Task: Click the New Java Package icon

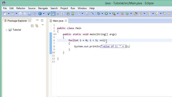Action: (123, 14)
